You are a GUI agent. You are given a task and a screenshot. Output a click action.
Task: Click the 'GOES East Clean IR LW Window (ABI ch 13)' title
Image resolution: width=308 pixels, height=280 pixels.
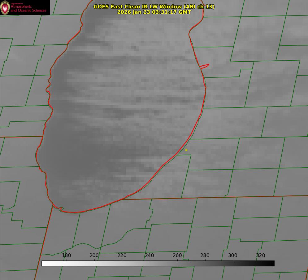tap(154, 7)
